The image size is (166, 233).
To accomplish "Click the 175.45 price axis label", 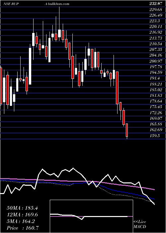I will [156, 107].
